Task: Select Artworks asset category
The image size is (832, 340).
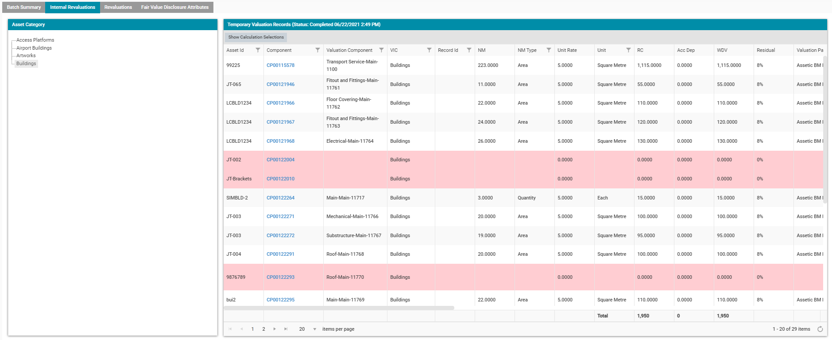Action: coord(26,55)
